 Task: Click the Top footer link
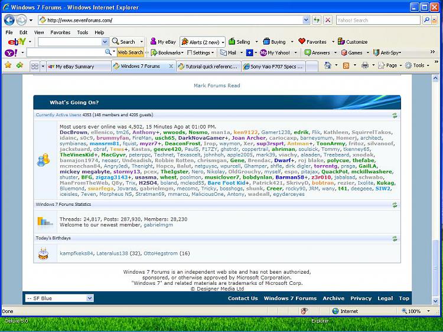pos(404,298)
